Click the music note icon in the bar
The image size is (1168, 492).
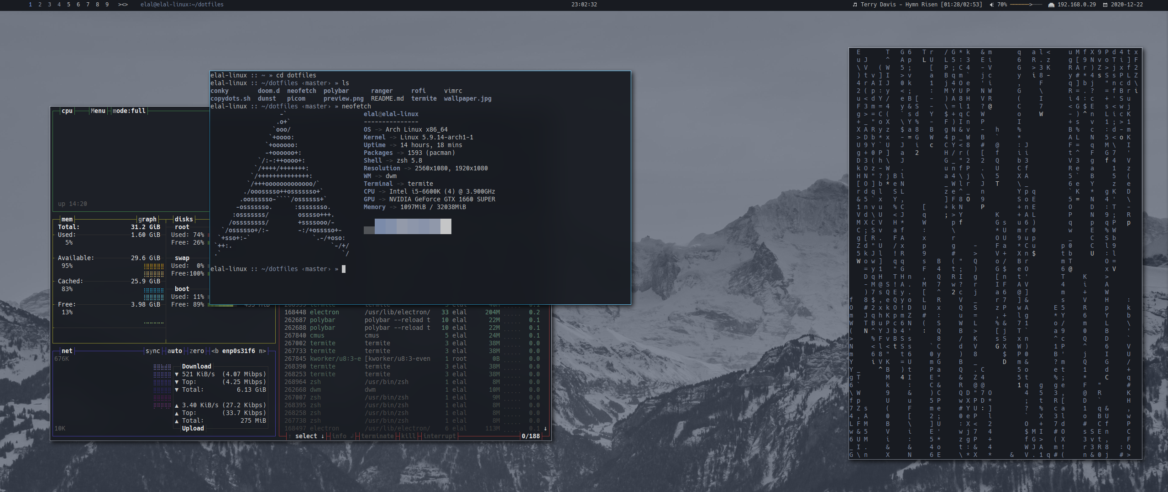tap(855, 5)
